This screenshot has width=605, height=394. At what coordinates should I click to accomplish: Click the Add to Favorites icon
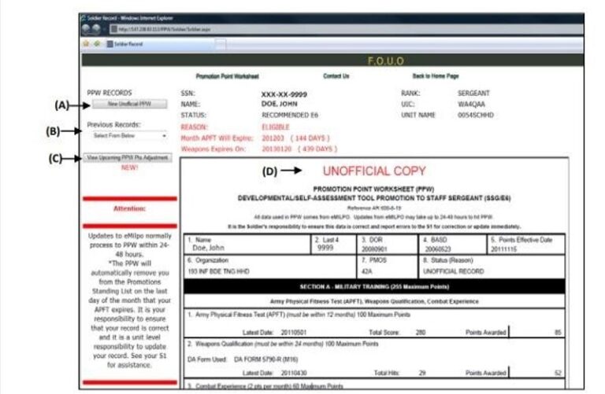(x=97, y=43)
